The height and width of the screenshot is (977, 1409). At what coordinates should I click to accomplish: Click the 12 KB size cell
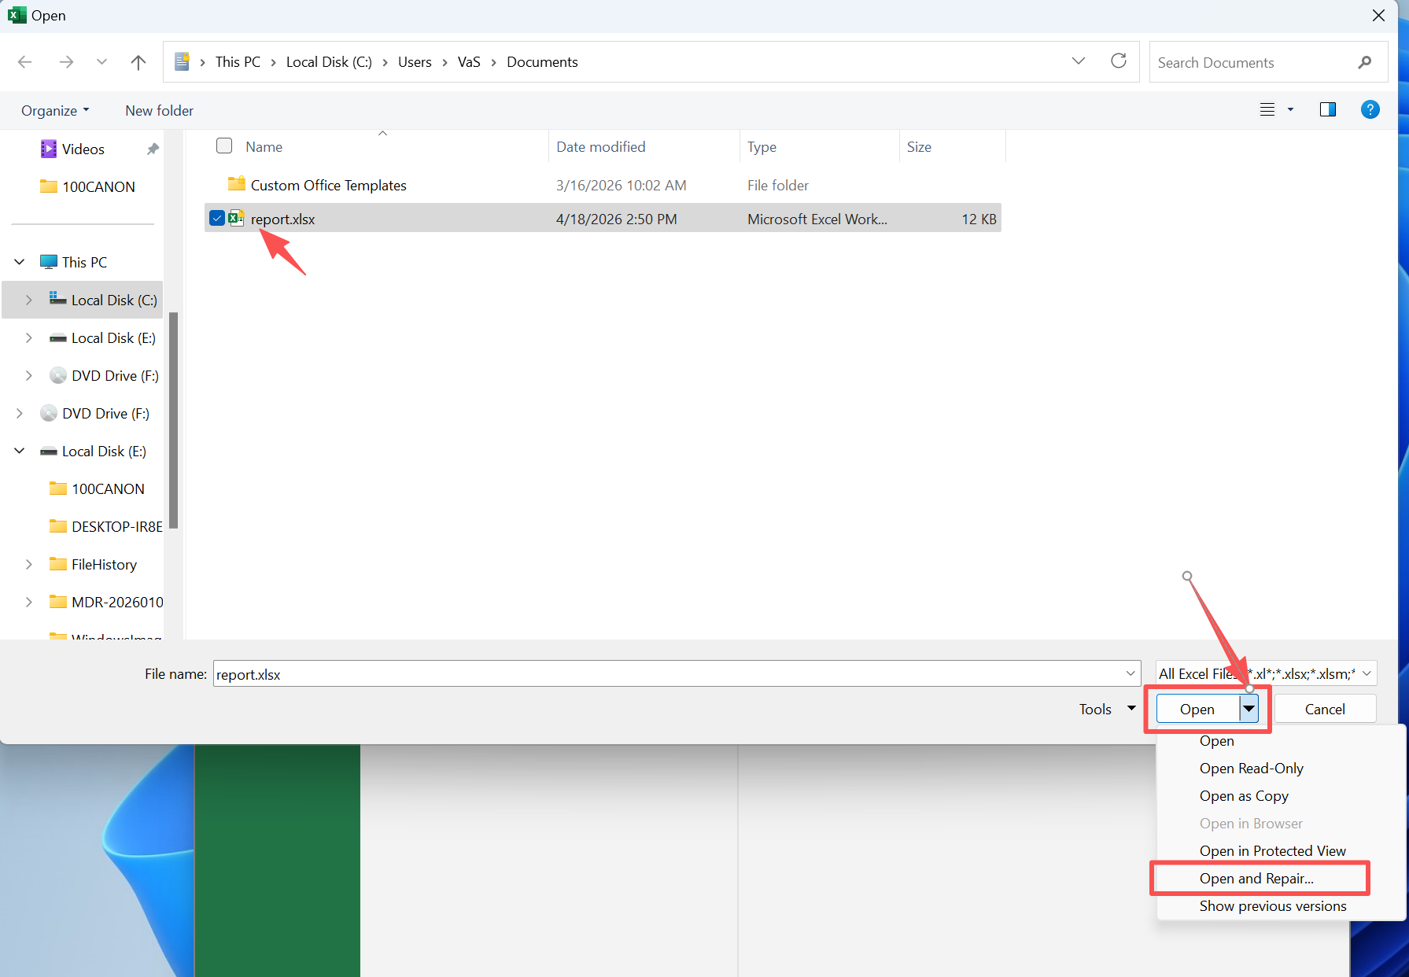point(979,219)
